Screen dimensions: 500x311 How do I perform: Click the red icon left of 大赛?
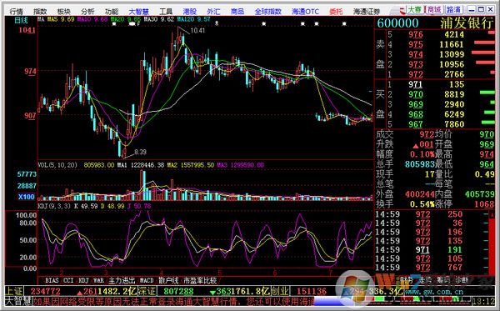[402, 10]
